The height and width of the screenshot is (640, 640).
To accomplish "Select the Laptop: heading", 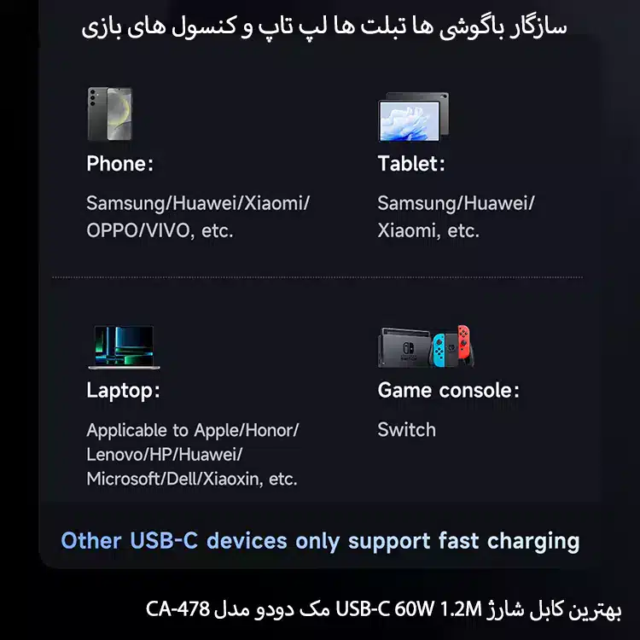I will click(123, 391).
